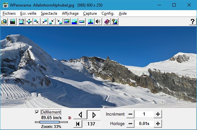
Task: Click the Zoom: 33% label
Action: (x=51, y=127)
